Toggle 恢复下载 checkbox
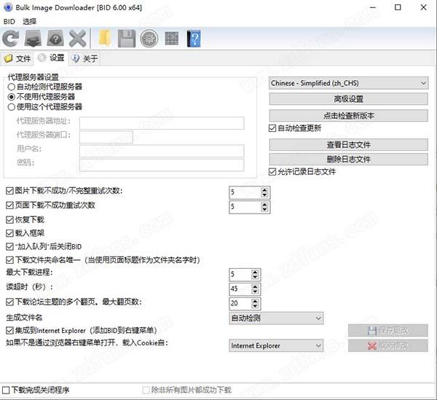Viewport: 437px width, 400px height. [x=9, y=220]
